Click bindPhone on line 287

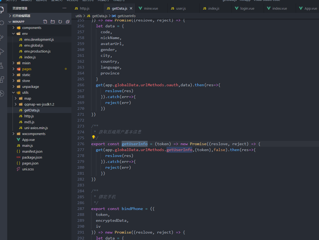coord(132,209)
